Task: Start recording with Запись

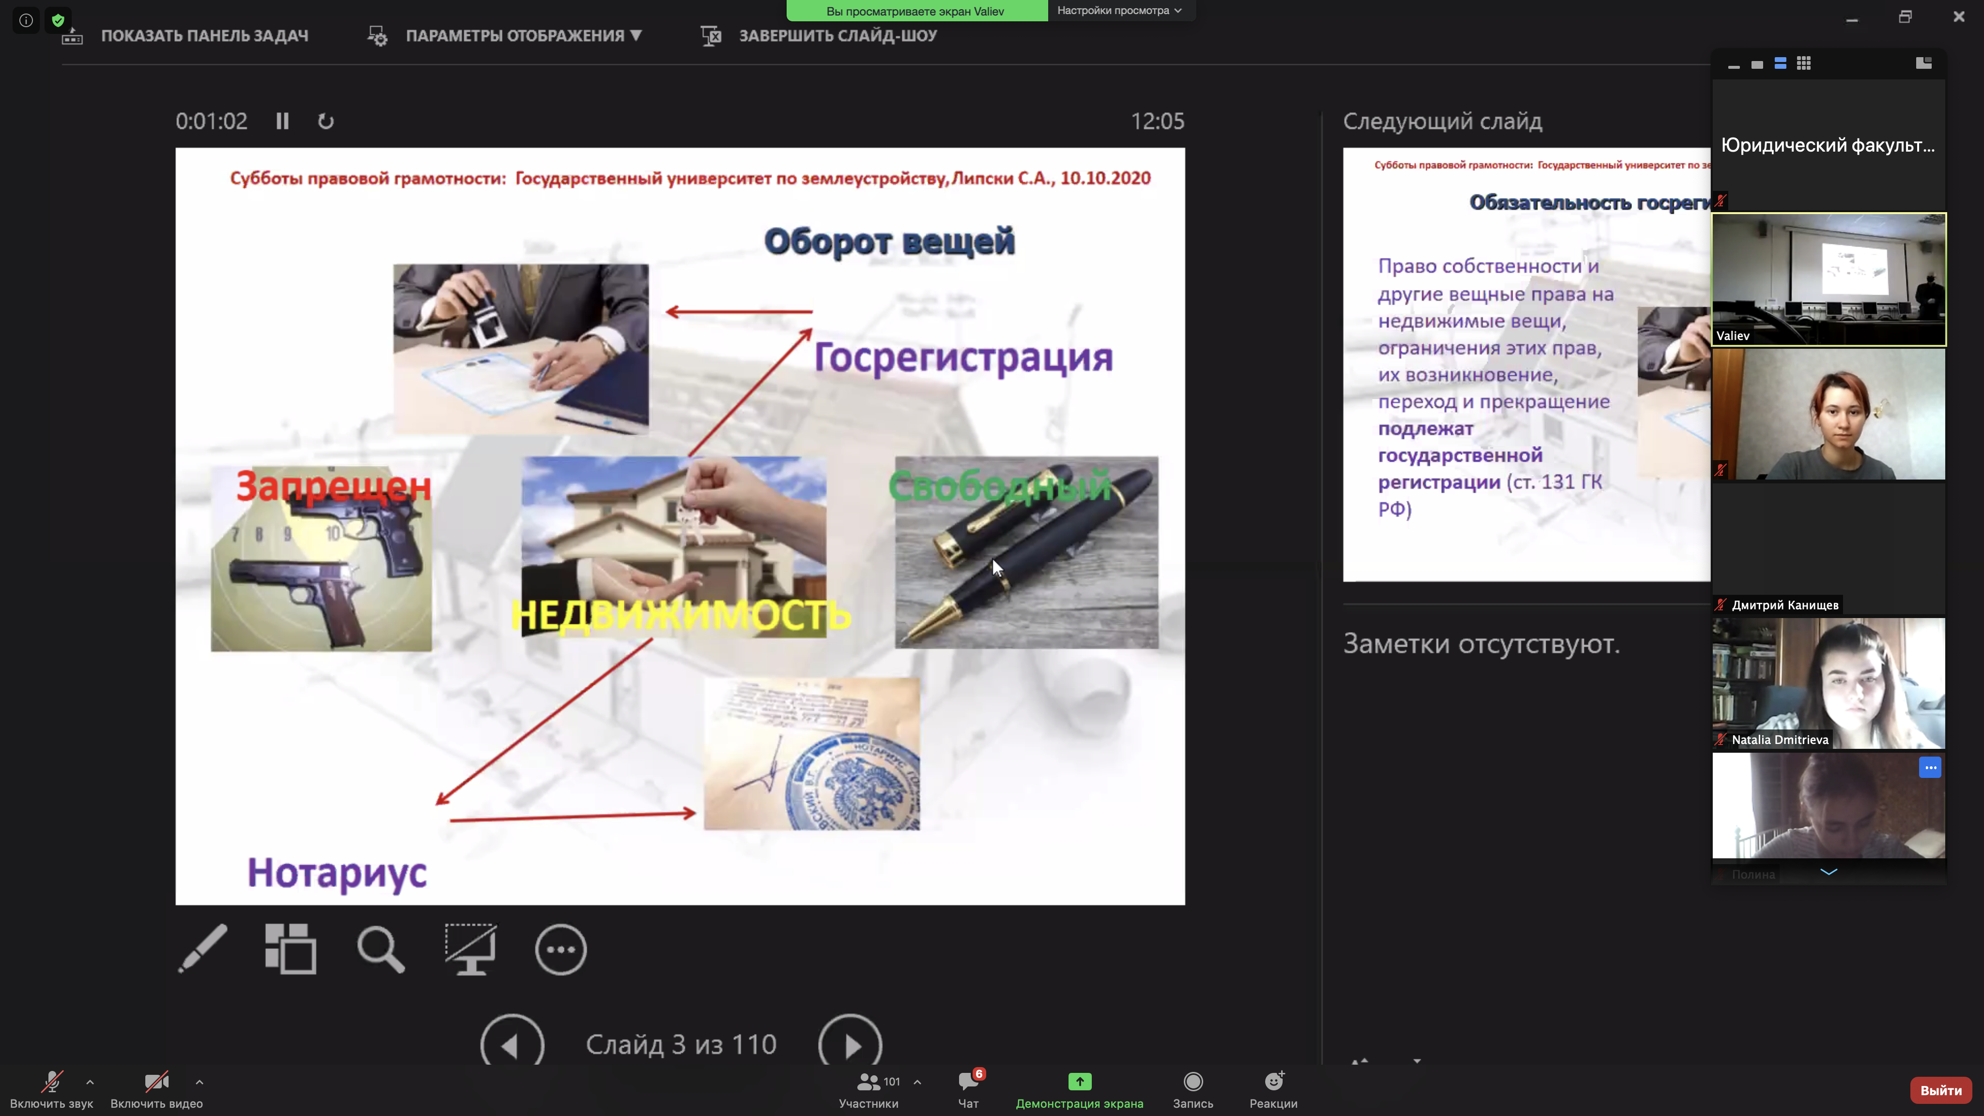Action: pyautogui.click(x=1193, y=1090)
